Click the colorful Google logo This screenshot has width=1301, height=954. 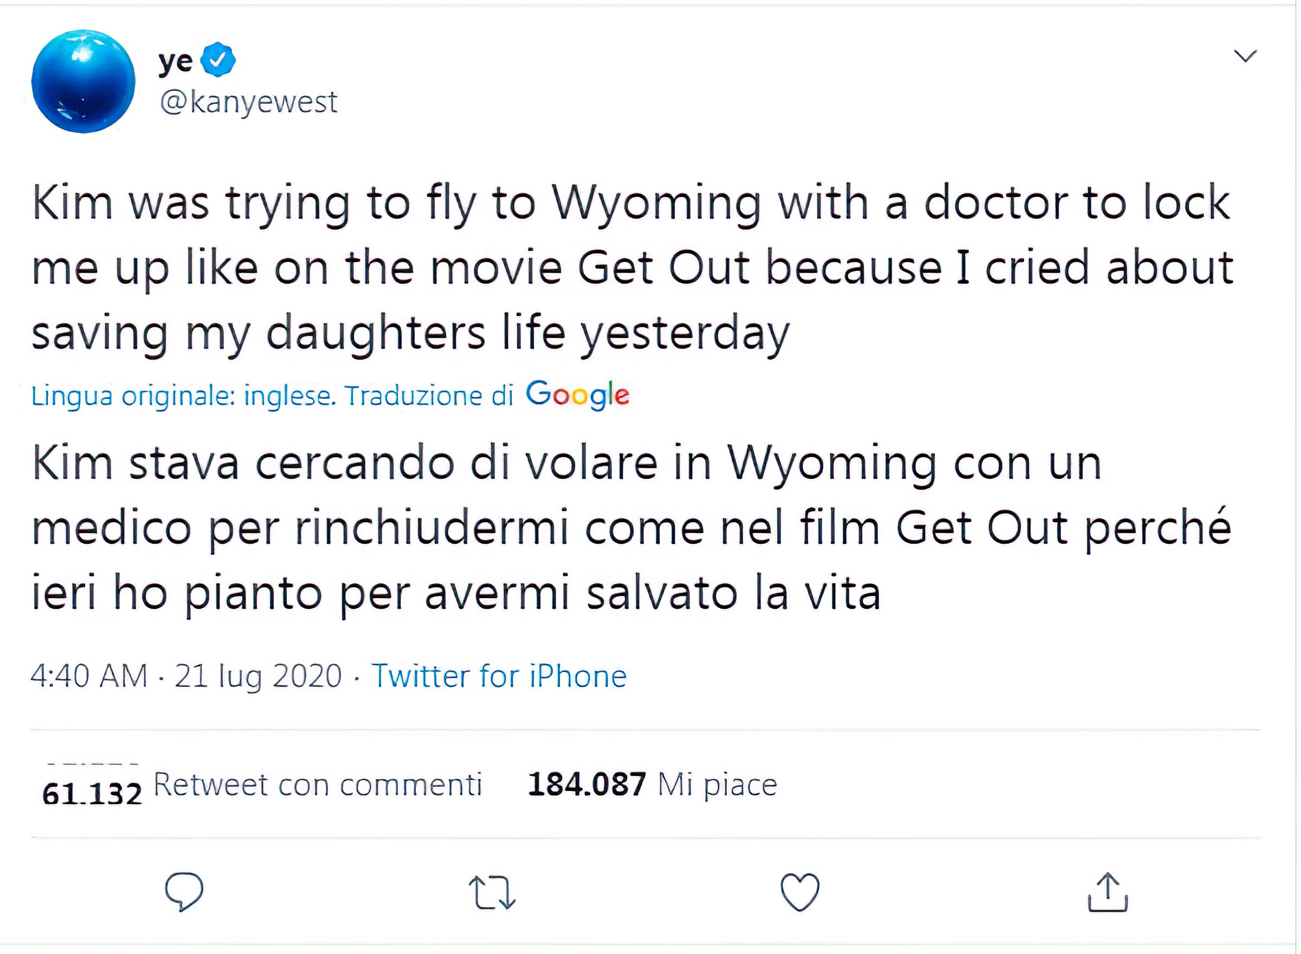(x=577, y=395)
